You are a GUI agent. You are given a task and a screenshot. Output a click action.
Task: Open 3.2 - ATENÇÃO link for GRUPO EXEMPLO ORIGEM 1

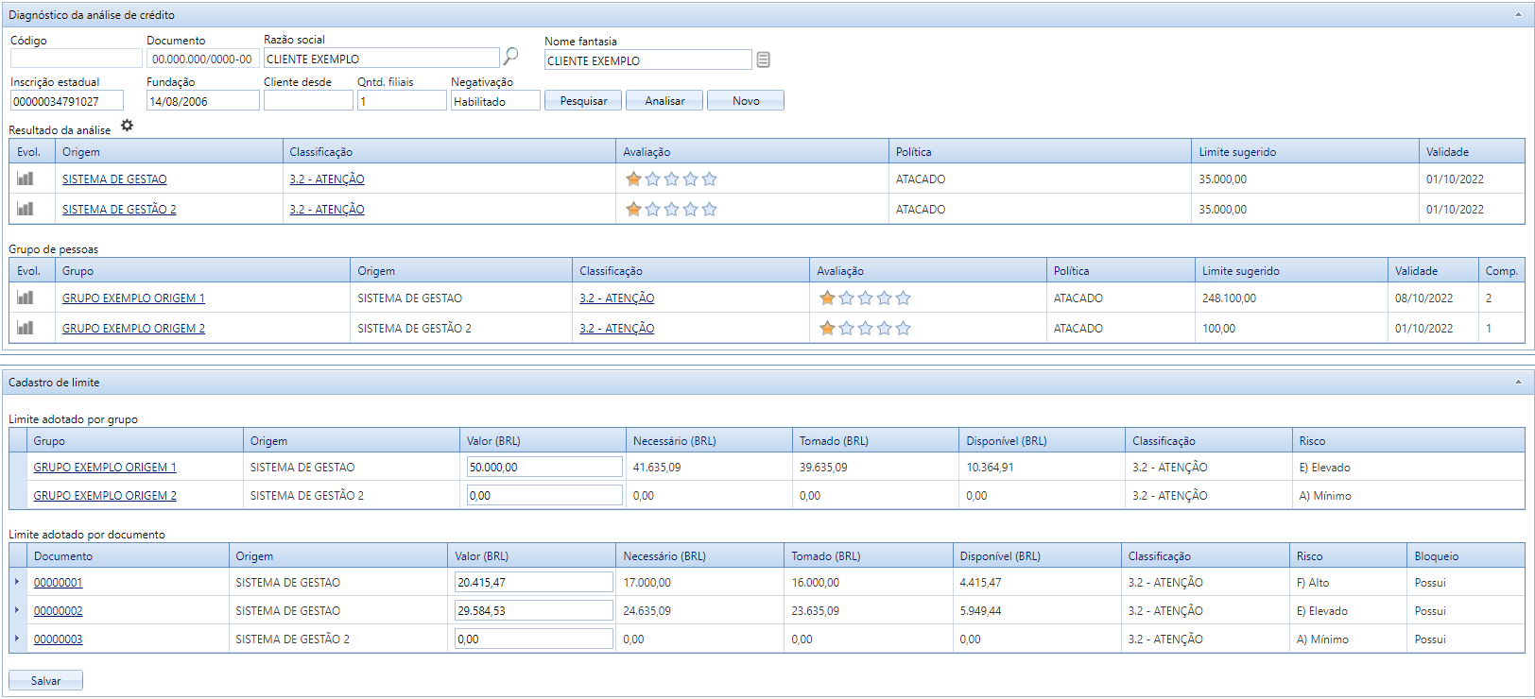coord(617,298)
